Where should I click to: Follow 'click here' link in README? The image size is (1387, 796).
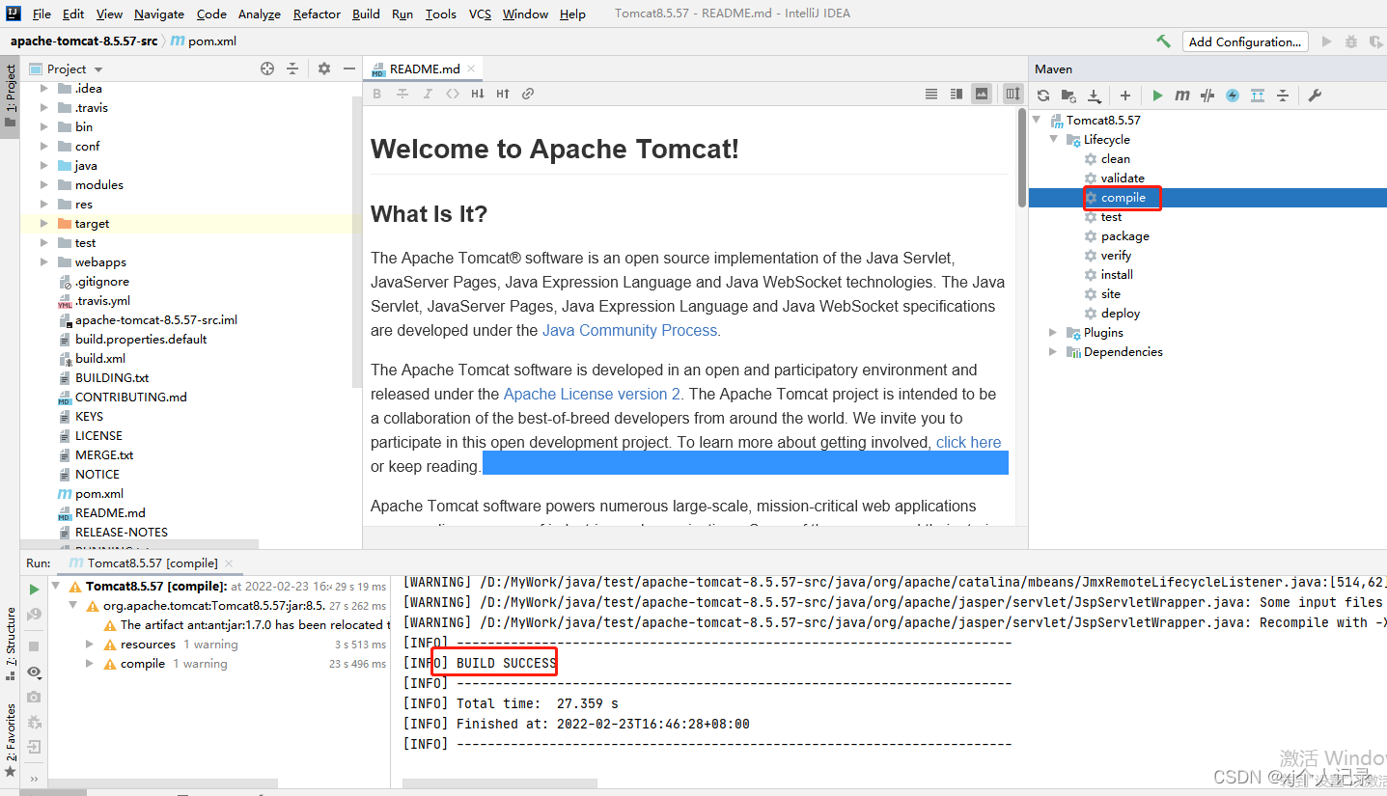point(968,442)
